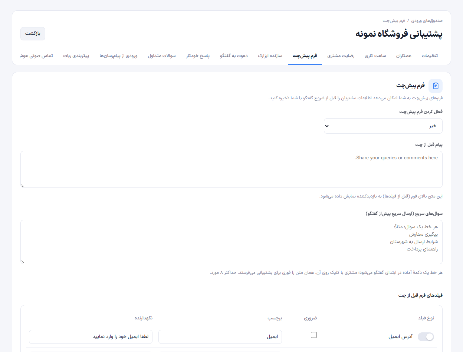Focus the سوال‌های سریع textarea

(231, 242)
